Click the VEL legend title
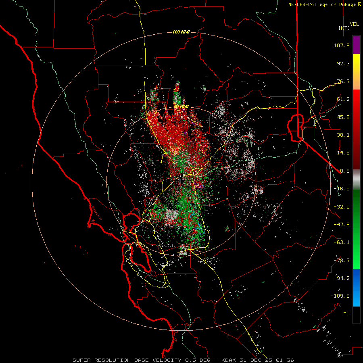Image resolution: width=363 pixels, height=363 pixels. [355, 24]
